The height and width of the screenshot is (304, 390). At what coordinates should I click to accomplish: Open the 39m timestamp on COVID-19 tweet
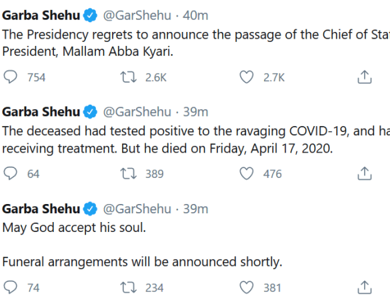point(195,112)
